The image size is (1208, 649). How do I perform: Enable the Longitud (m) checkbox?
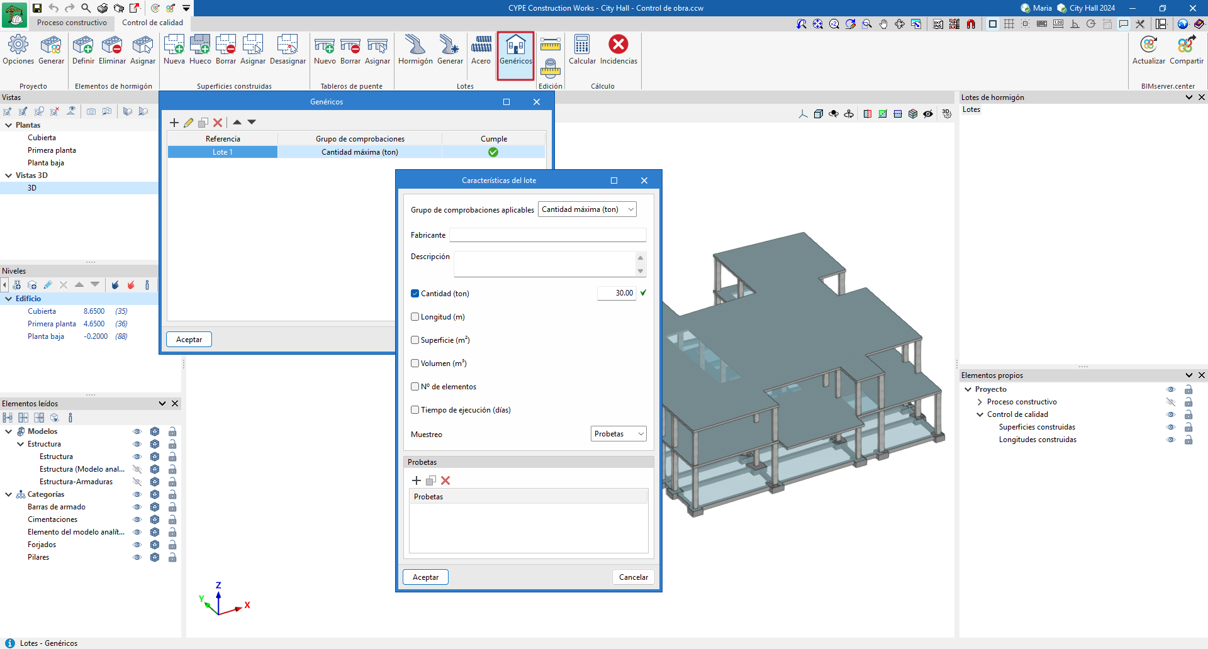(x=415, y=317)
